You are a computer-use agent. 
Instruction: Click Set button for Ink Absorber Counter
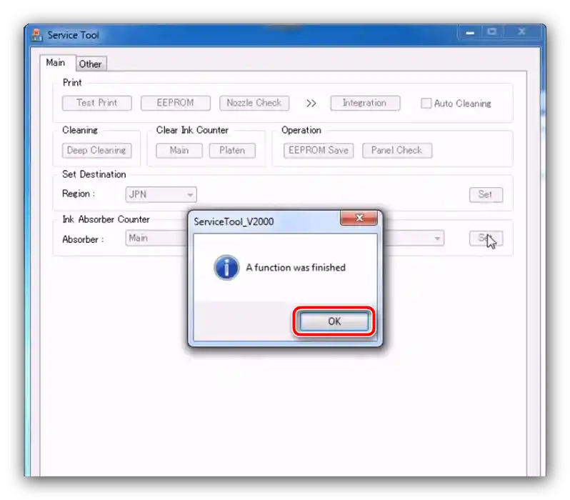point(486,238)
